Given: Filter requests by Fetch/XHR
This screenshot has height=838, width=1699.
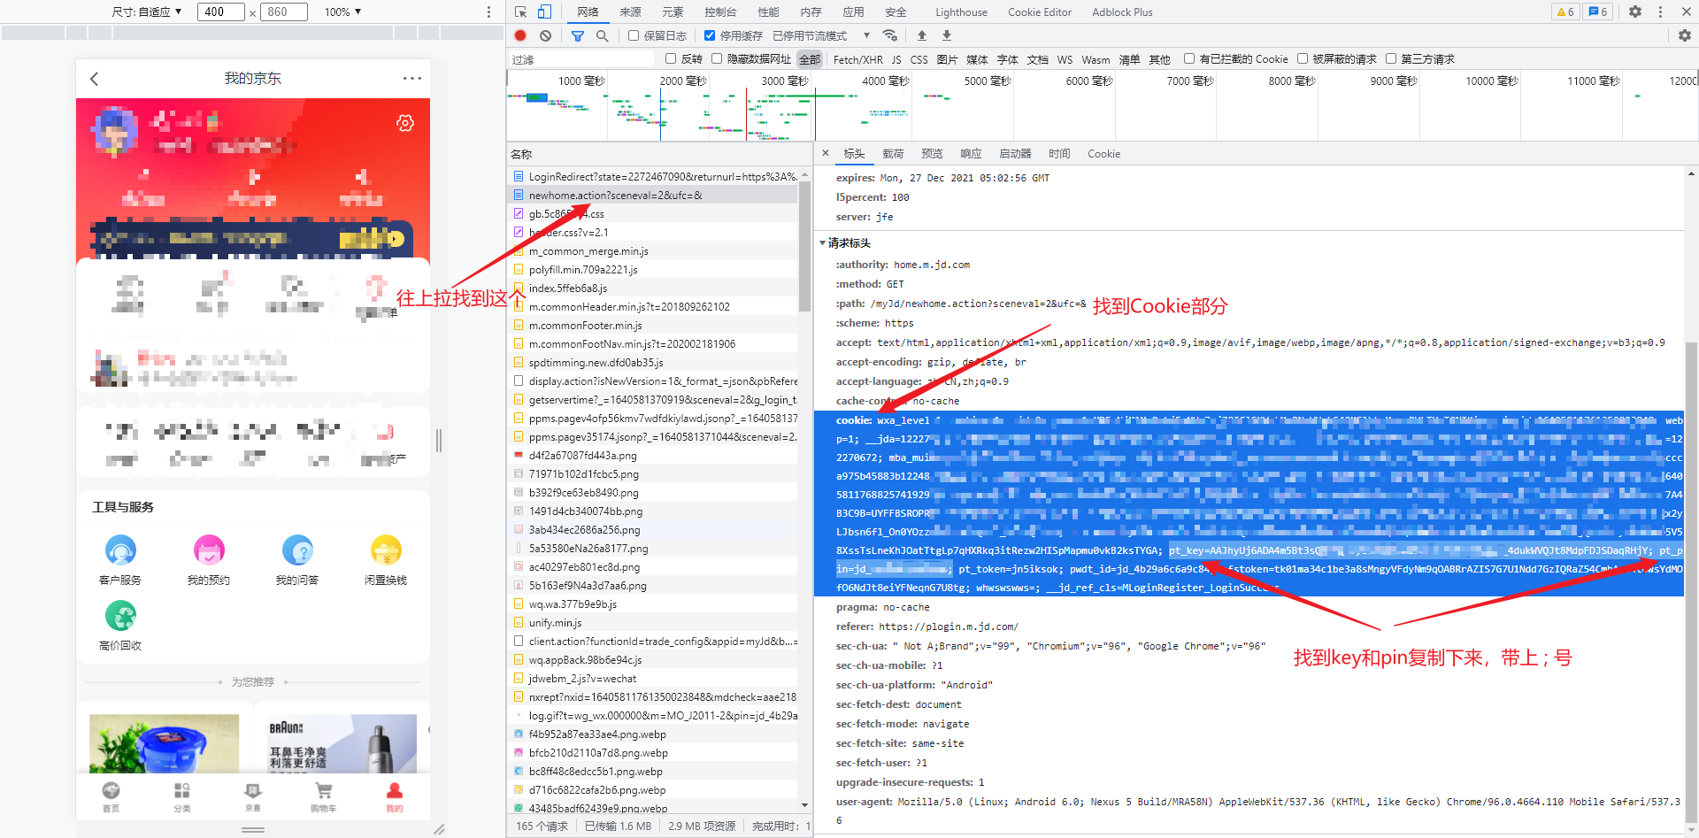Looking at the screenshot, I should click(857, 59).
